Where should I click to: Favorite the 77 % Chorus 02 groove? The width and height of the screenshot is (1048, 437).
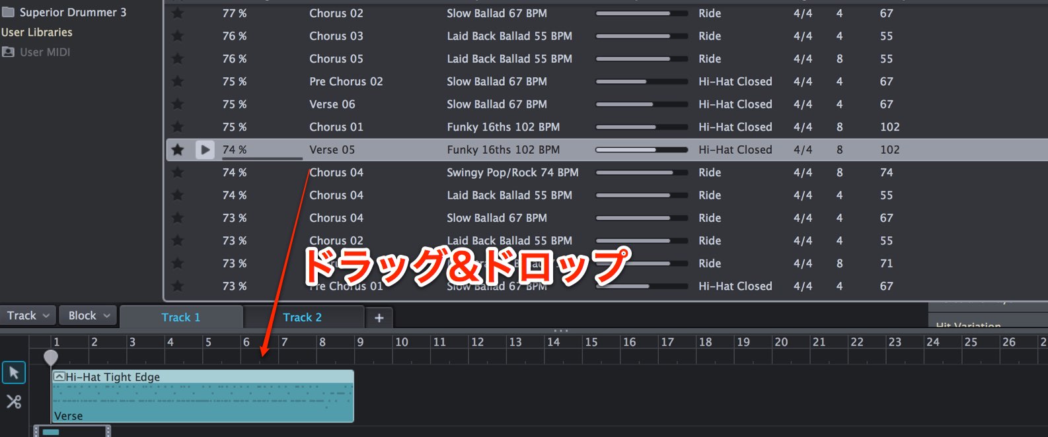178,13
